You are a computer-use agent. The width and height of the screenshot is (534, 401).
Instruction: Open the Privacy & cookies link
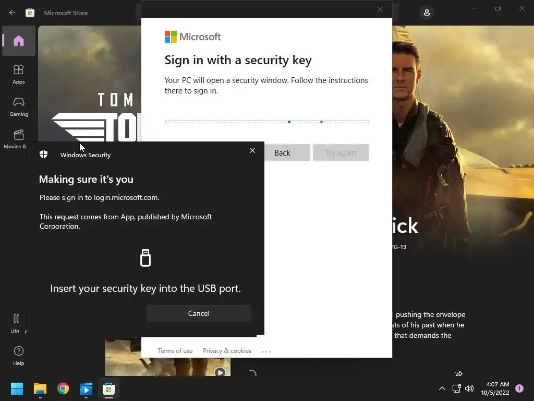coord(227,351)
